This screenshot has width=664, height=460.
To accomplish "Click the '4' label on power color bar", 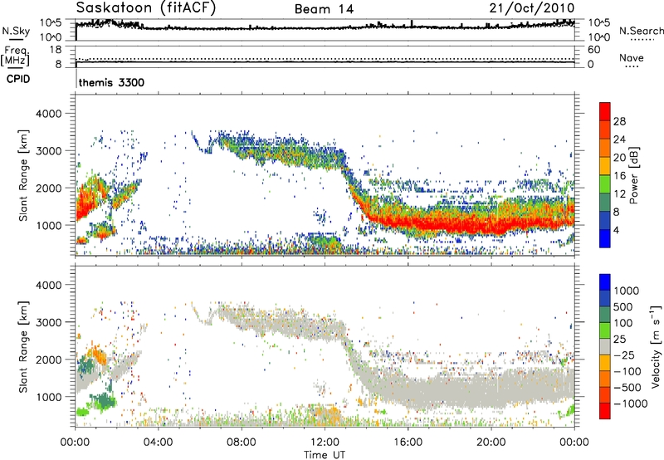I will pos(617,231).
